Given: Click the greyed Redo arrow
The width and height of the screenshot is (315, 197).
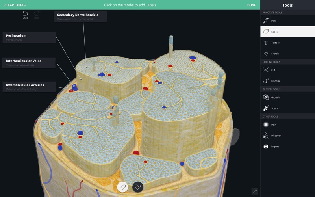Looking at the screenshot, I should [36, 15].
